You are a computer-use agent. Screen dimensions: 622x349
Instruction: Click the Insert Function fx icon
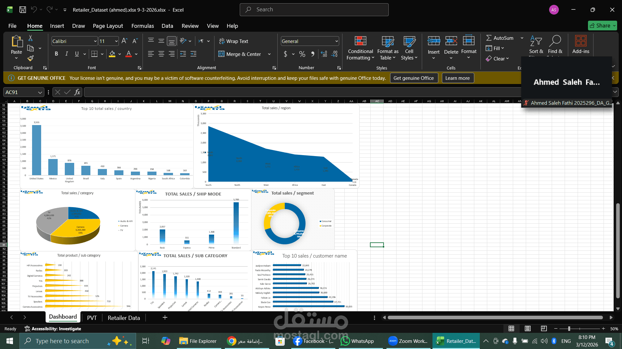77,92
